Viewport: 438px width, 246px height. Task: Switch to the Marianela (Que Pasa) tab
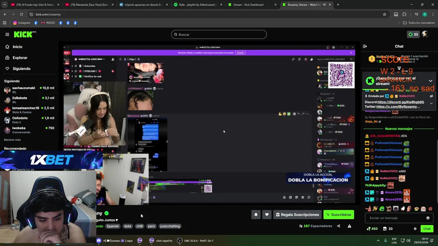click(x=89, y=5)
